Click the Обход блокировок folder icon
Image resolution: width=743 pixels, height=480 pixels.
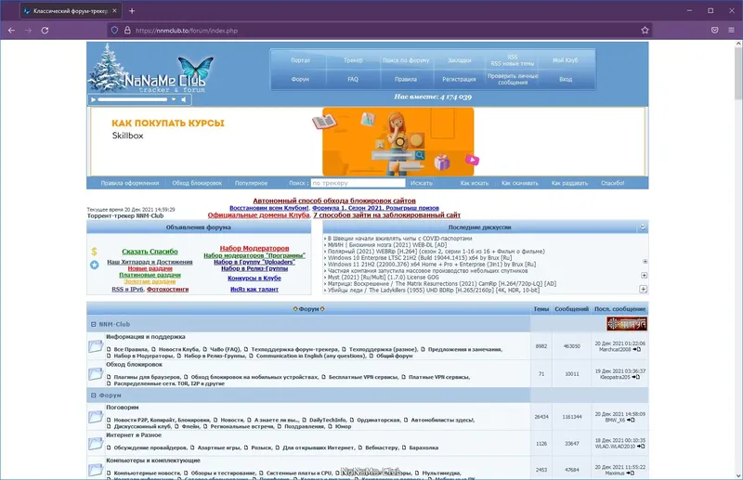coord(96,374)
